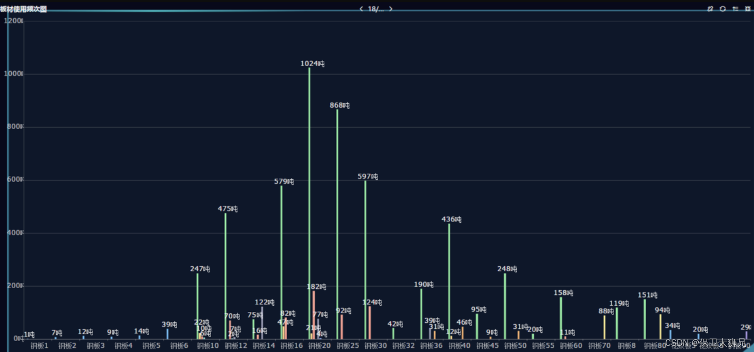The image size is (754, 352).
Task: Select the 579吨 green bar
Action: [282, 262]
